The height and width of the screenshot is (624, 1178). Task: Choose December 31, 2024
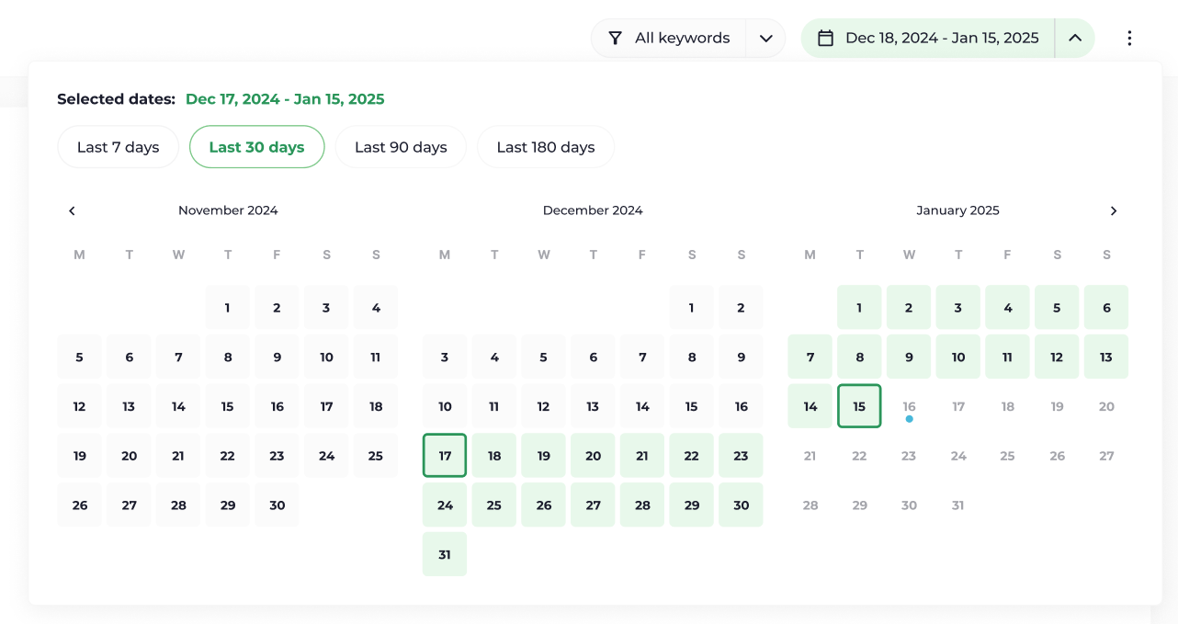tap(445, 554)
